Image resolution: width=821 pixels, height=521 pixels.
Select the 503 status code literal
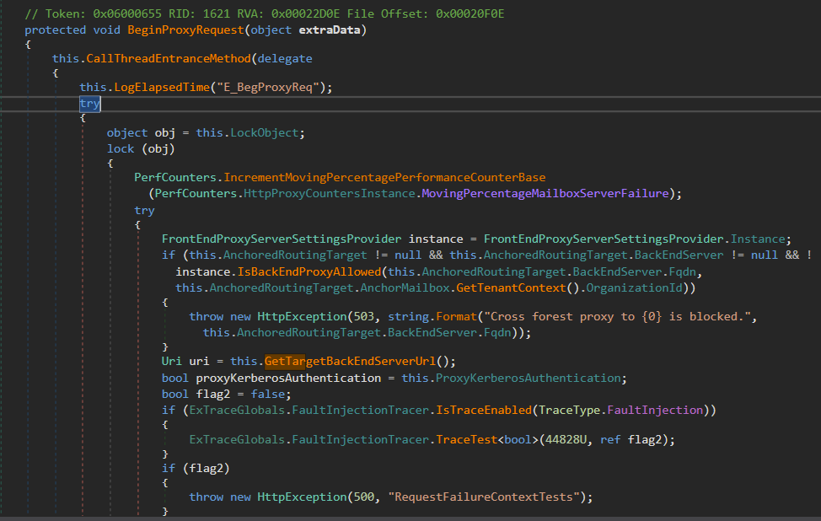click(364, 317)
